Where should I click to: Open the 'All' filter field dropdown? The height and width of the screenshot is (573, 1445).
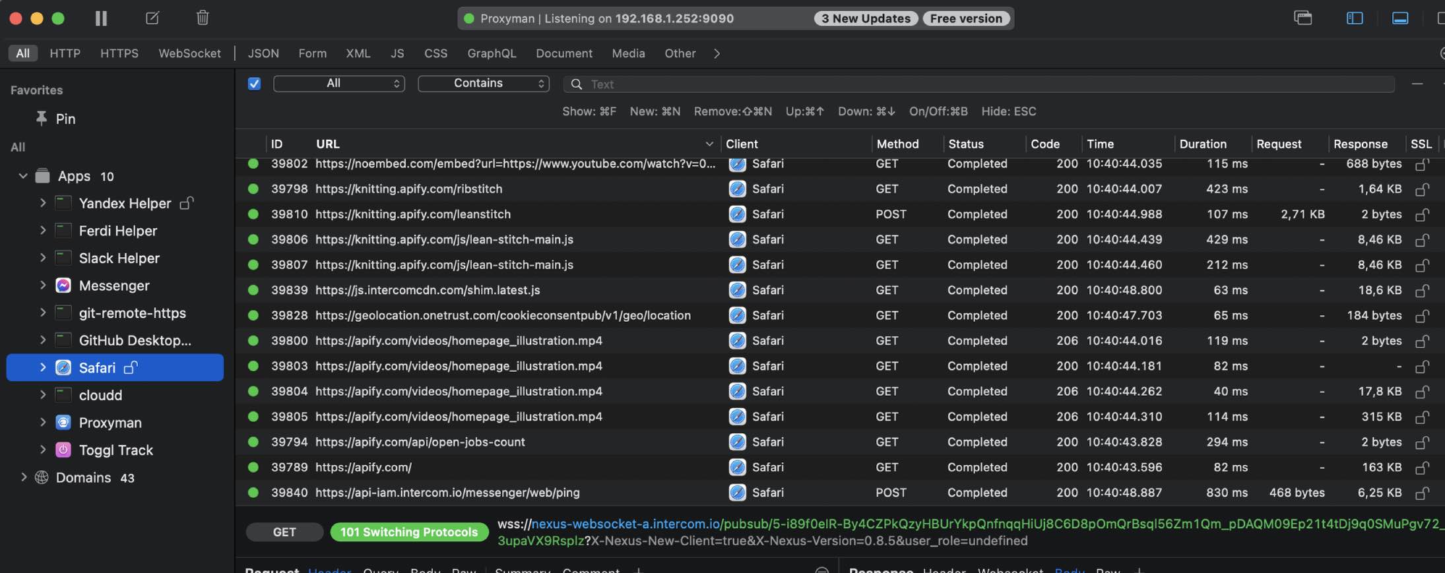[338, 84]
